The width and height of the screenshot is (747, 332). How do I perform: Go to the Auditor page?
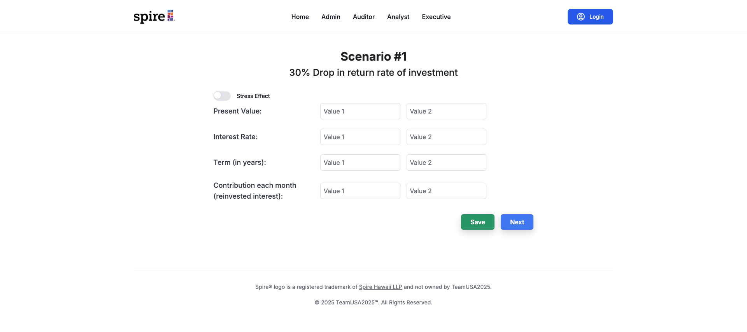point(364,17)
